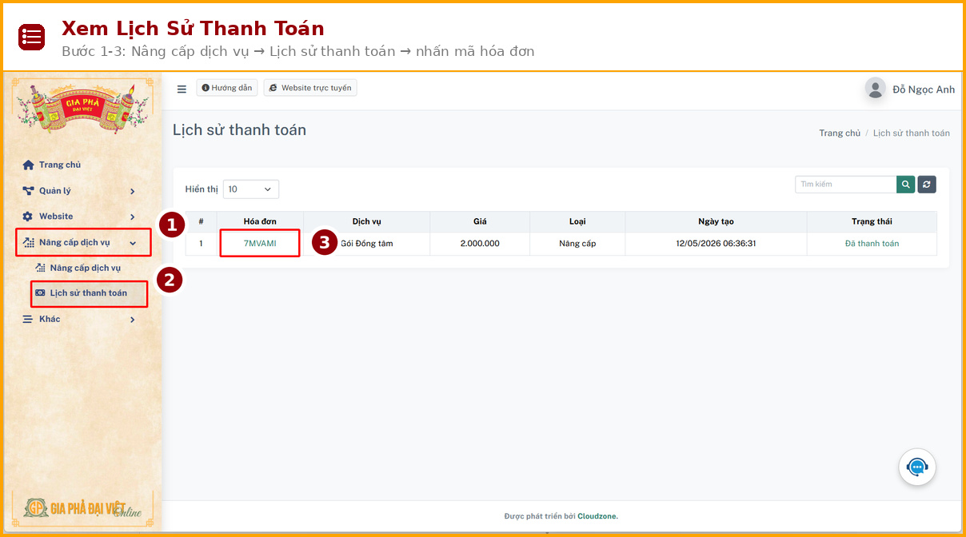Screen dimensions: 966x537
Task: Click the 2.000.000 price cell
Action: pyautogui.click(x=480, y=244)
